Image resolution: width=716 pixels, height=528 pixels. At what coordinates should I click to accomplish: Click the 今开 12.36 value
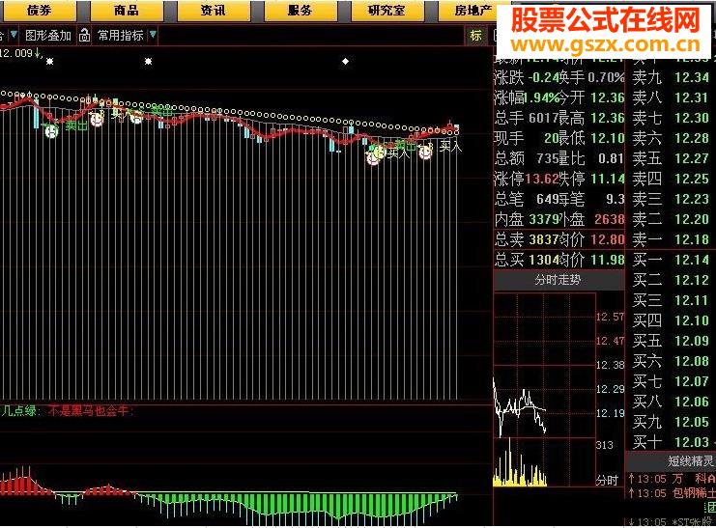click(608, 97)
